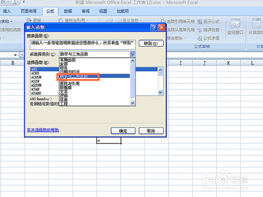Click the 错误检查 error checking icon
Image resolution: width=263 pixels, height=197 pixels.
pos(199,30)
